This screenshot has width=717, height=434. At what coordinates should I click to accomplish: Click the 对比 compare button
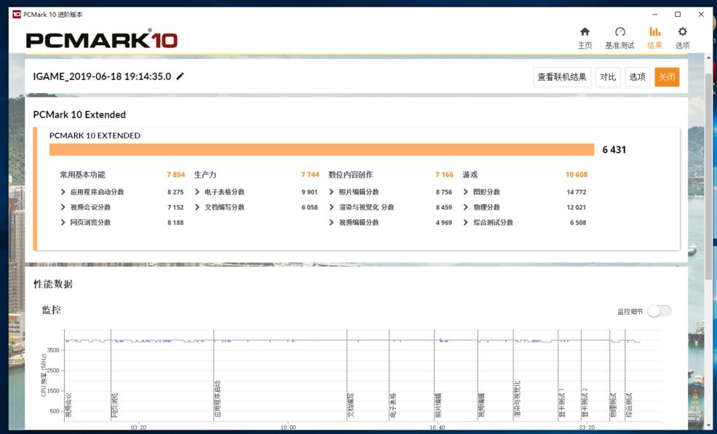(608, 77)
